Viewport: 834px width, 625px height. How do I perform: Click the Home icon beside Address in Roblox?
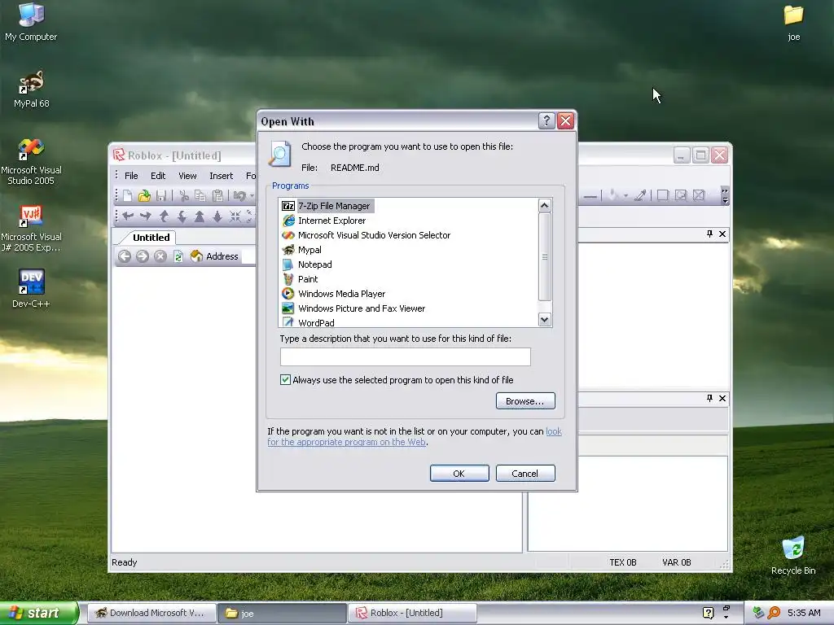pos(196,256)
